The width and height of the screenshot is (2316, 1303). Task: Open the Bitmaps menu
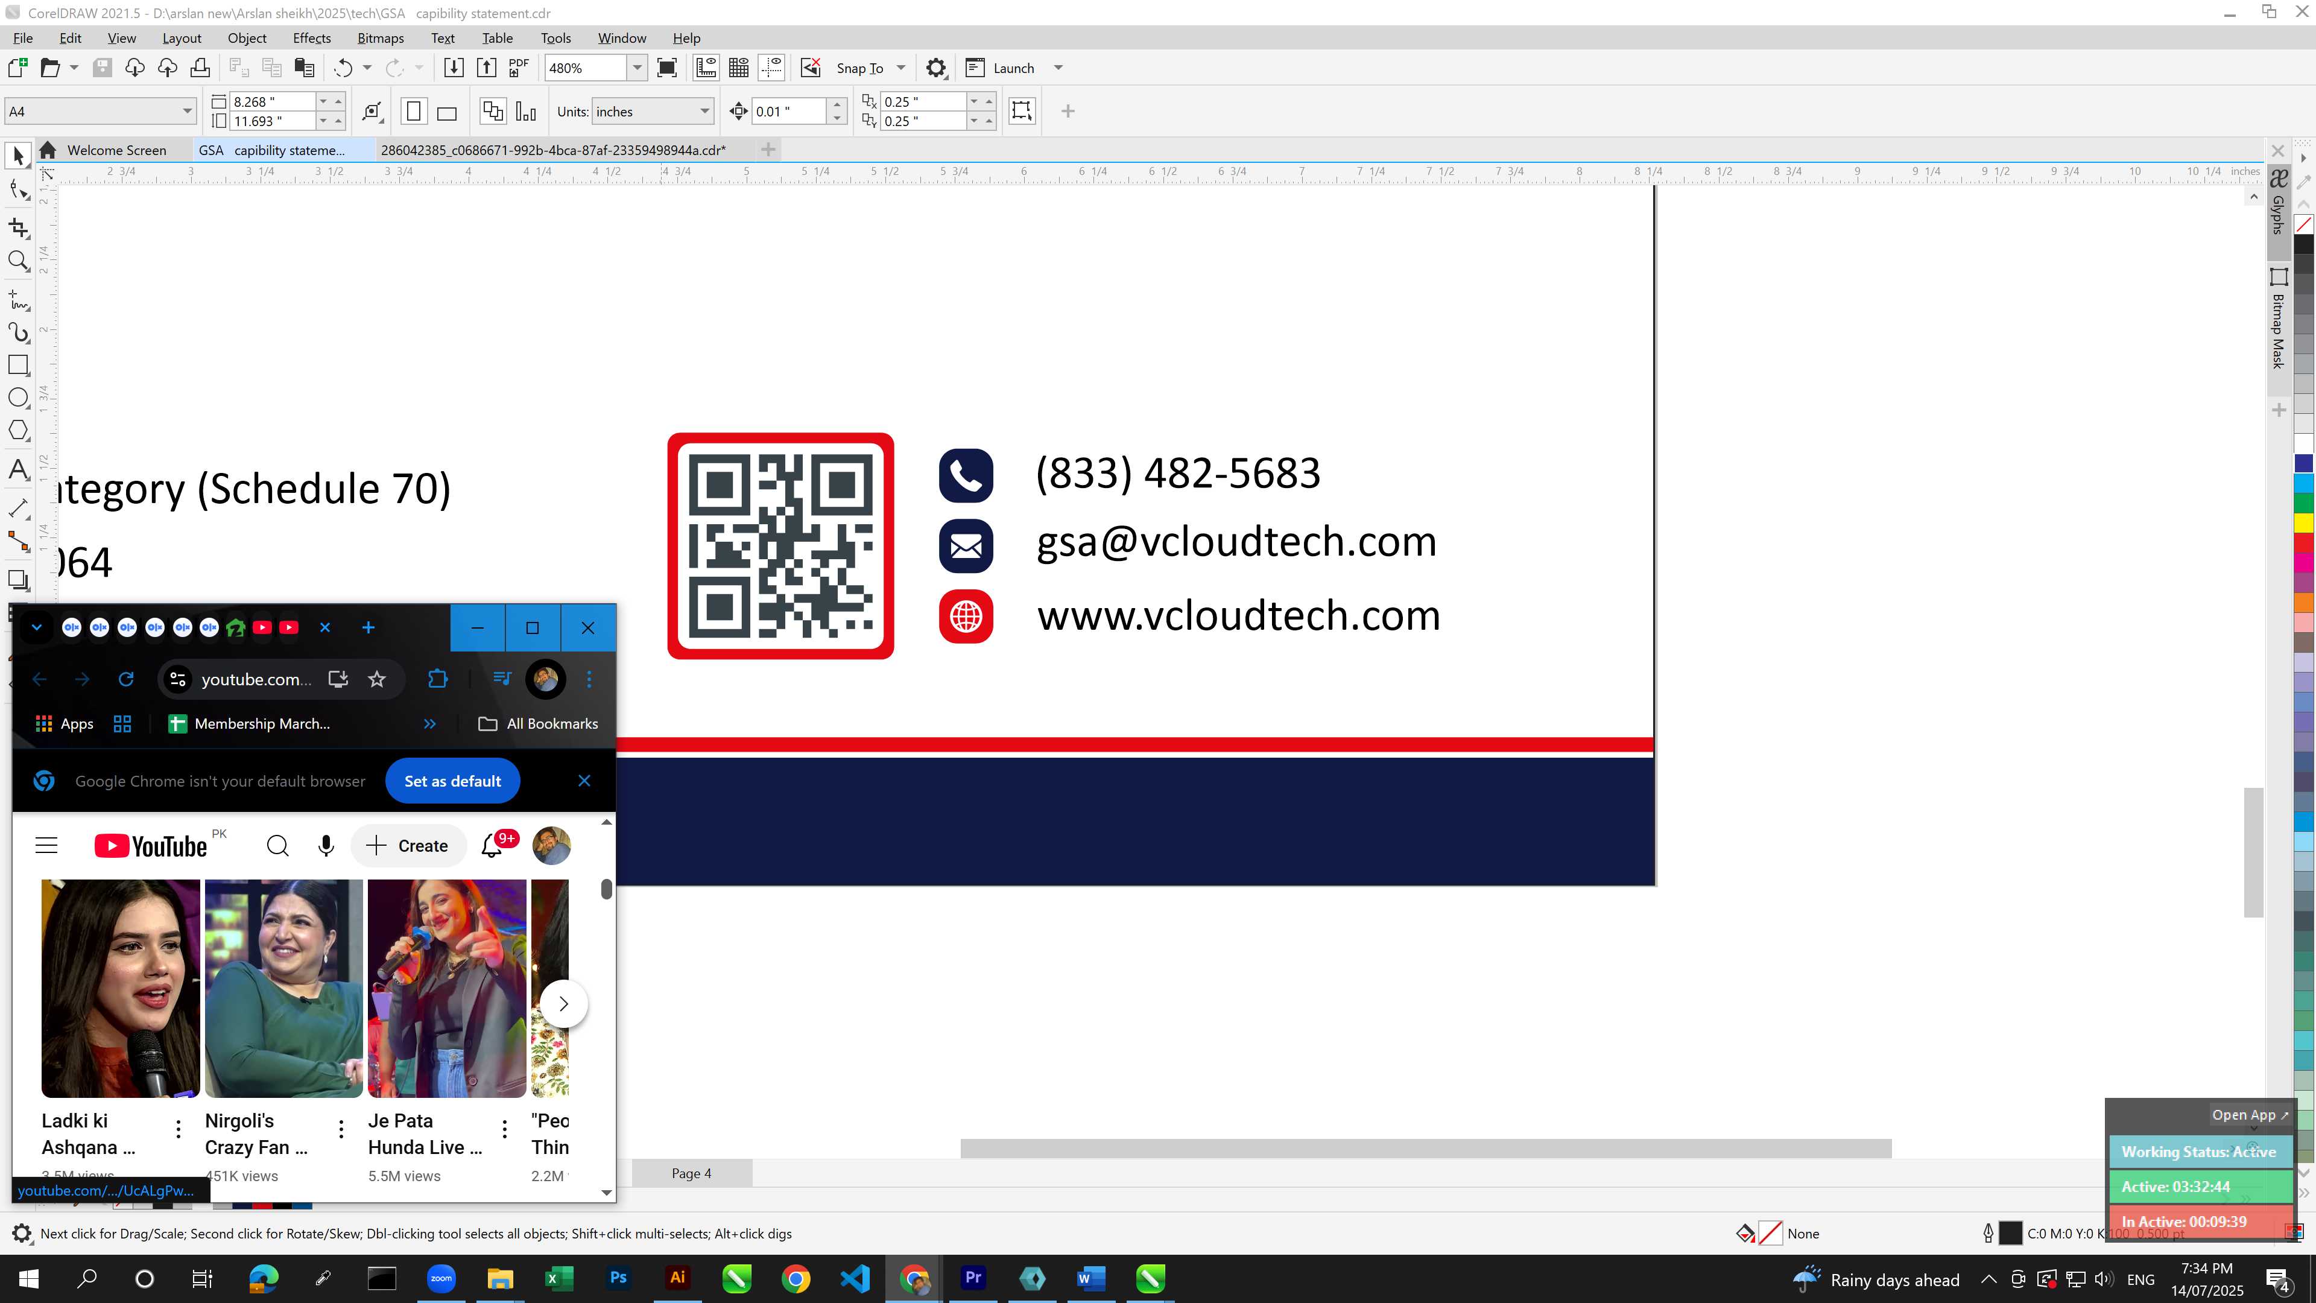381,38
